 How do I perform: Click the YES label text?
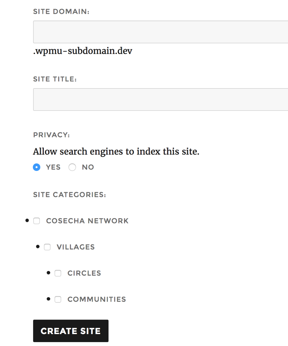point(53,167)
